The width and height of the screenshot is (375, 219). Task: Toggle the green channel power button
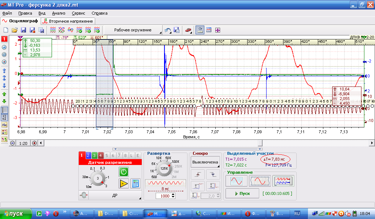[124, 172]
